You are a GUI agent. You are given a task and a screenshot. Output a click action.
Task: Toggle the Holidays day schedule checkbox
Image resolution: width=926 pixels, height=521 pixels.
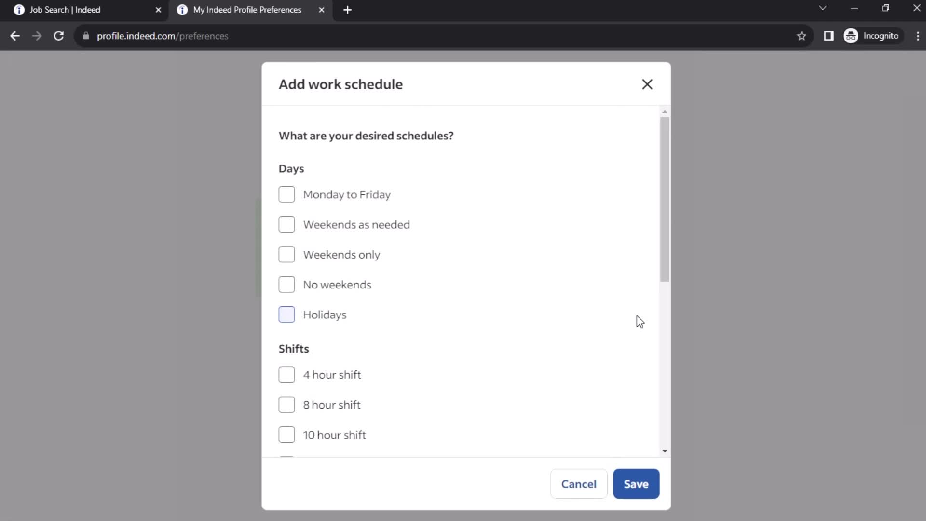[286, 314]
